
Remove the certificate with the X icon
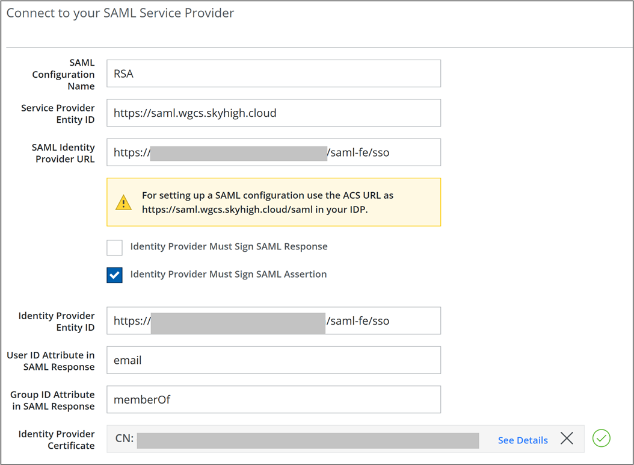[x=567, y=438]
